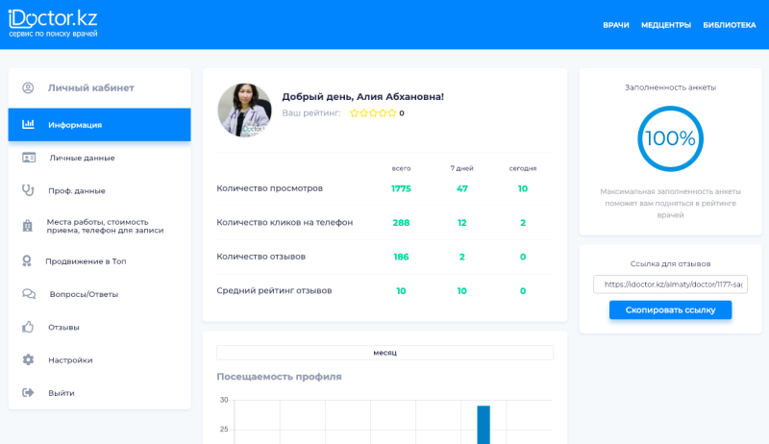This screenshot has height=444, width=769.
Task: Click the Посещаемость профиля chart title
Action: point(279,377)
